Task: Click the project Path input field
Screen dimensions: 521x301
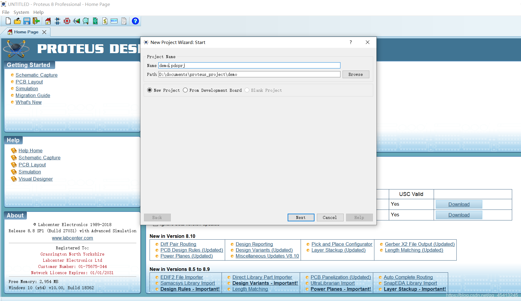Action: point(249,74)
